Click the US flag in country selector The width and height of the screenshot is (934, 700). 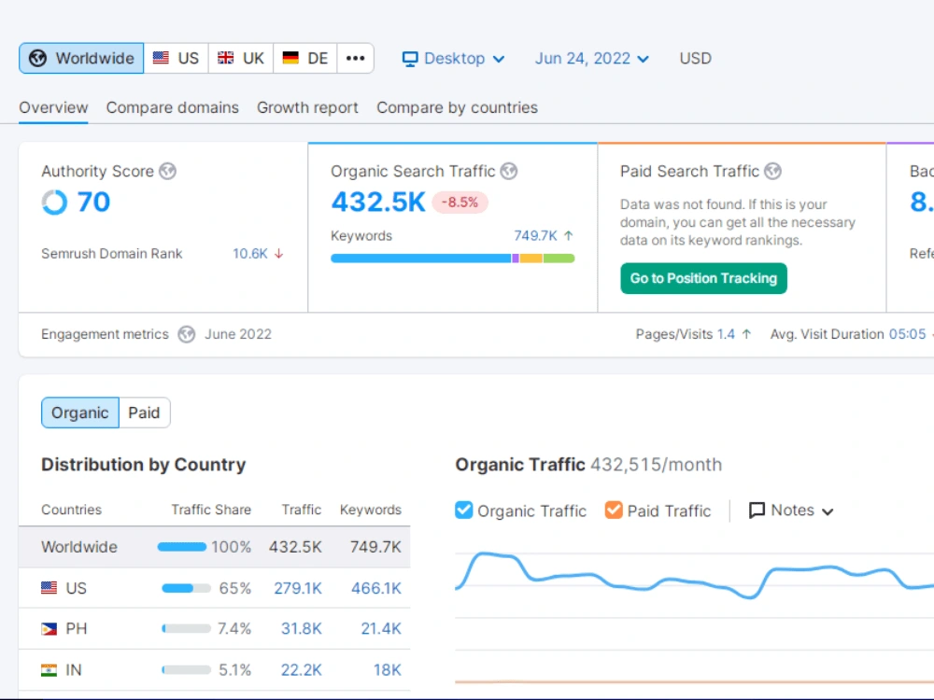coord(161,58)
